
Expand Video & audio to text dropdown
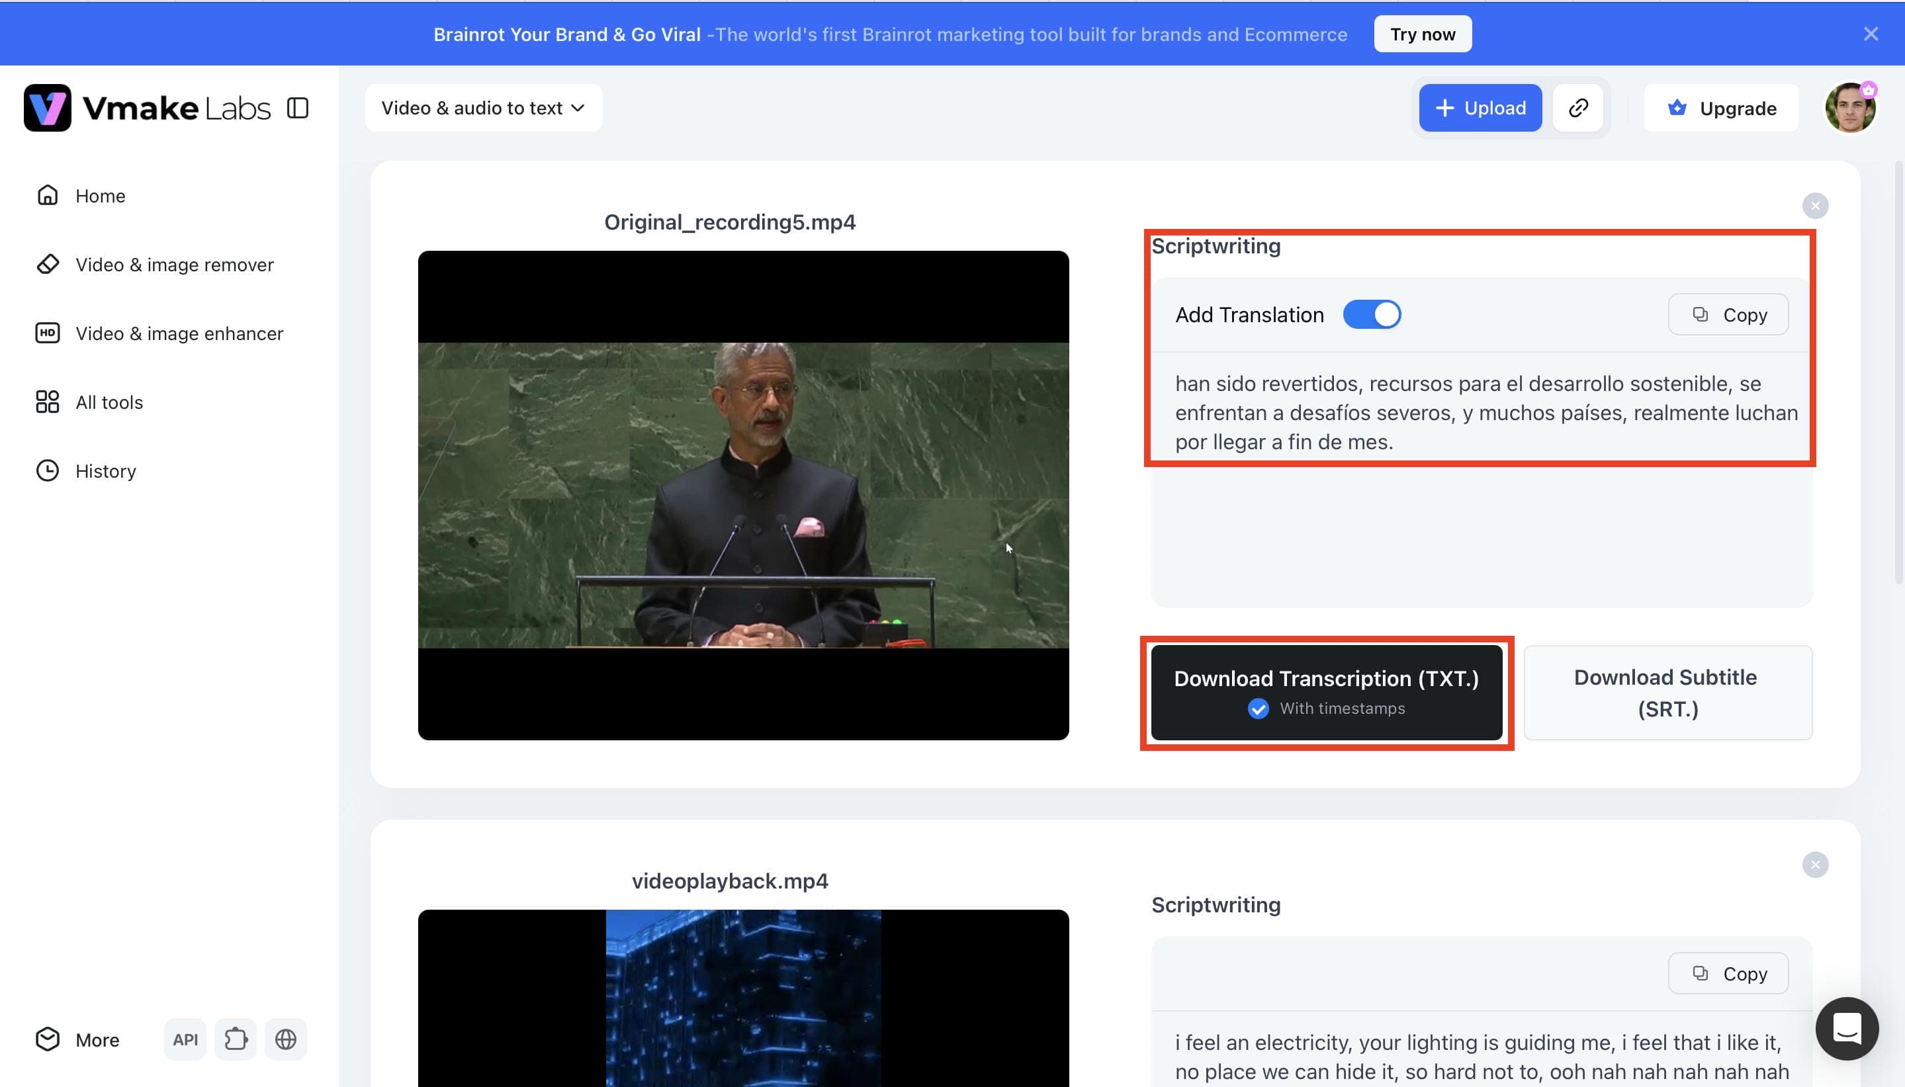coord(483,109)
